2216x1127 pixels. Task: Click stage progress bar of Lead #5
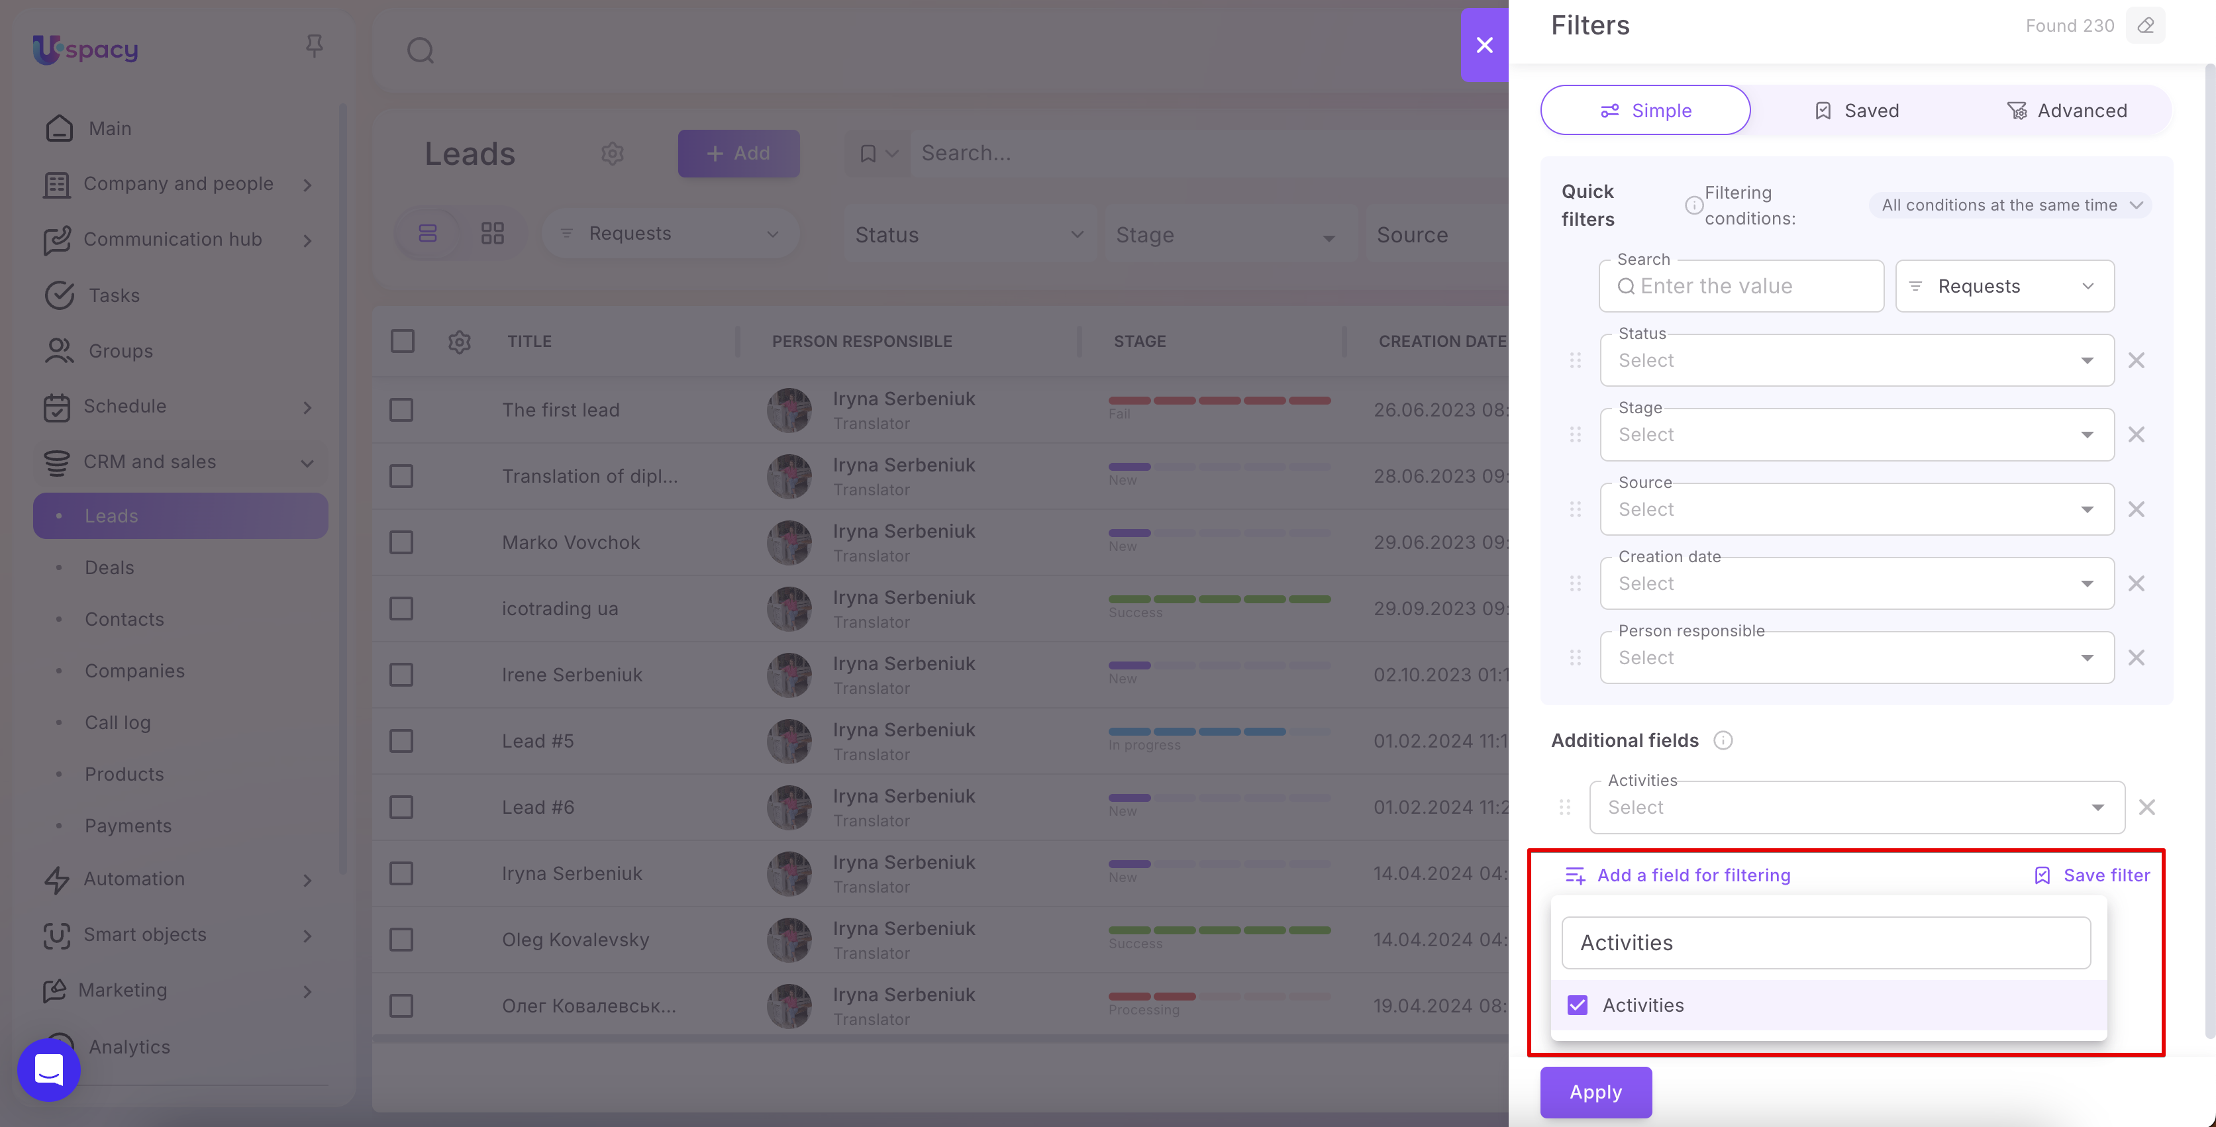1219,732
